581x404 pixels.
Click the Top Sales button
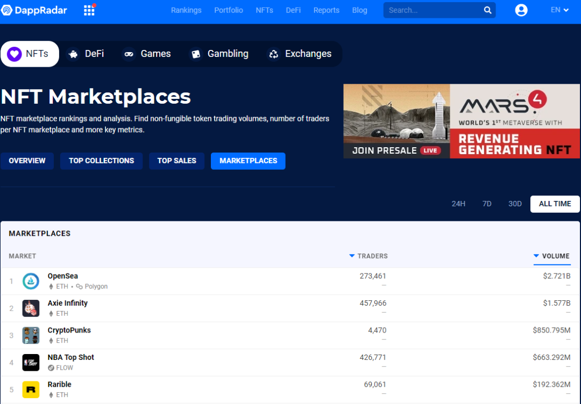click(x=176, y=161)
